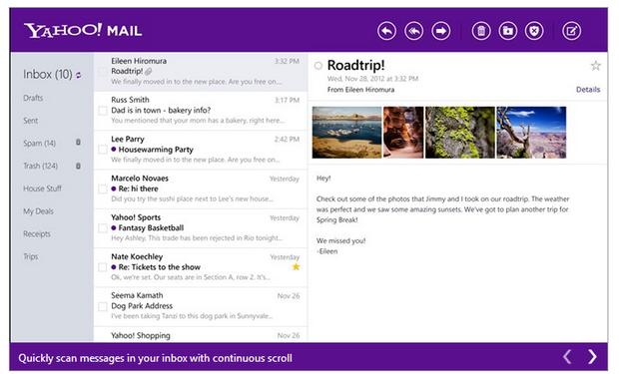
Task: Open the dead tree canyon photo thumbnail
Action: (531, 133)
